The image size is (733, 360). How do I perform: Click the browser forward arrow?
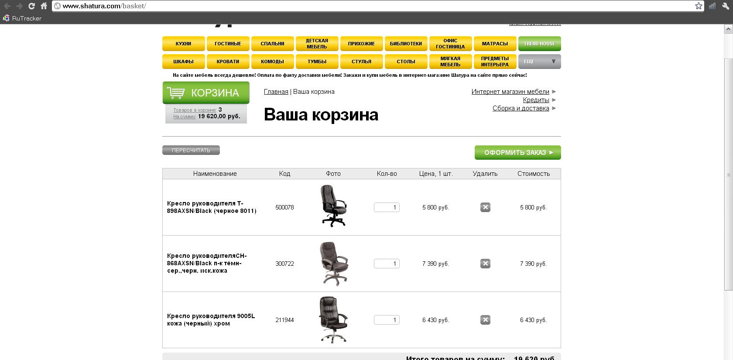(19, 6)
